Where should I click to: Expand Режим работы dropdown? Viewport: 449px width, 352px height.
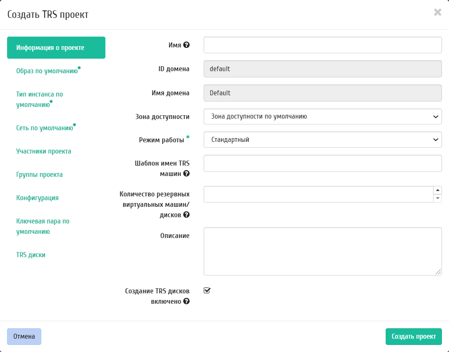[x=322, y=140]
